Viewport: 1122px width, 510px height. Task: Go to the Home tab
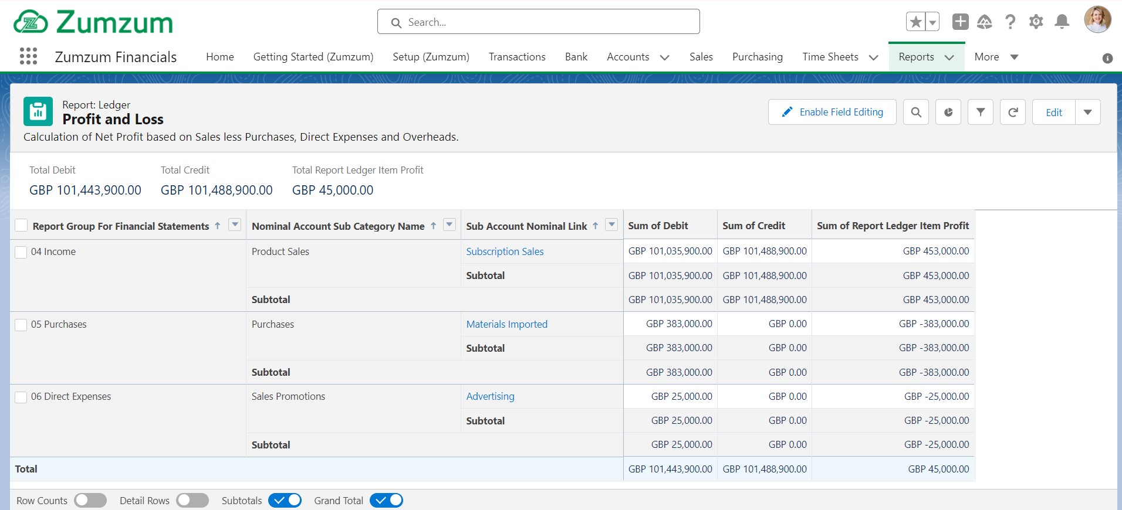(220, 57)
